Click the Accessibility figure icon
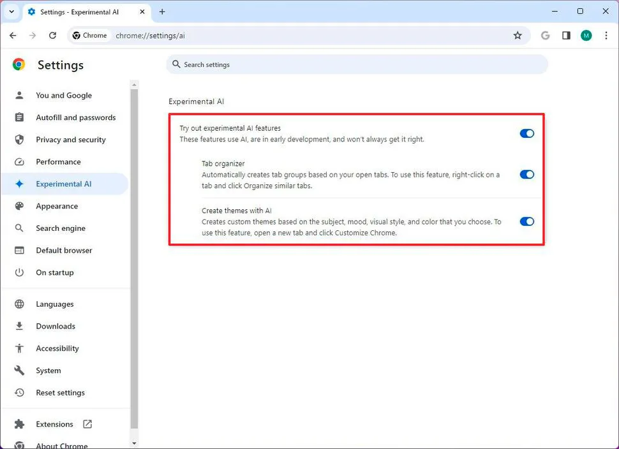 (19, 348)
